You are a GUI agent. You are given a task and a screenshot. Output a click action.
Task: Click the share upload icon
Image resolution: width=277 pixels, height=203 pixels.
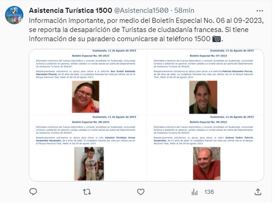pyautogui.click(x=258, y=192)
